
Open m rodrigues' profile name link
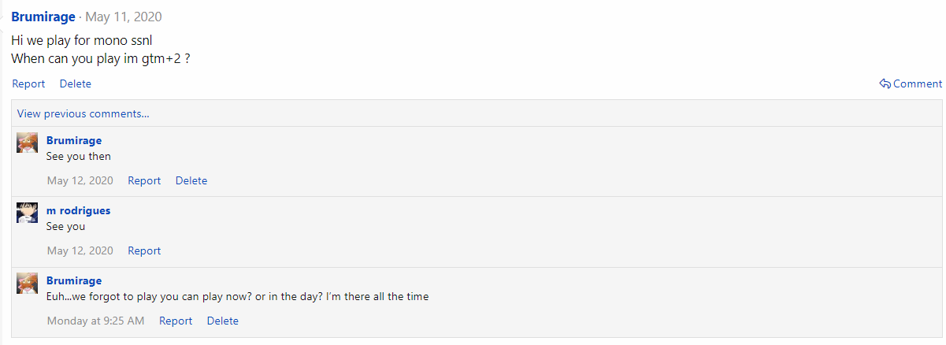tap(79, 210)
